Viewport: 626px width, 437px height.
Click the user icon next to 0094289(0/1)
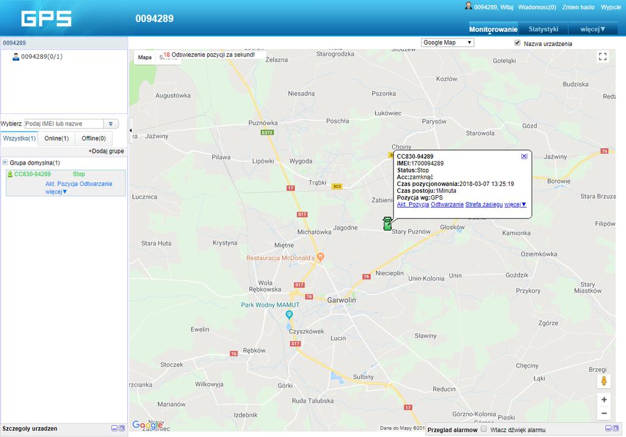point(16,57)
